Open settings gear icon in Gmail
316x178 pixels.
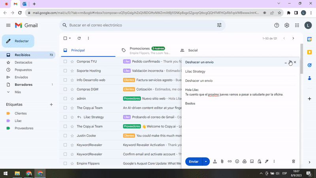pyautogui.click(x=287, y=25)
